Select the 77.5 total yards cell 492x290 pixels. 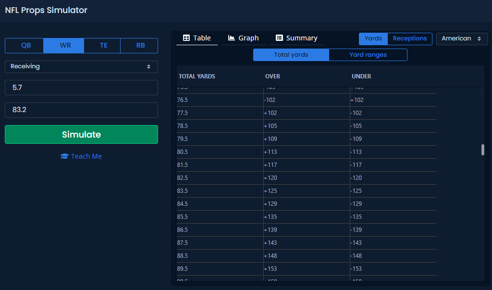[x=220, y=113]
